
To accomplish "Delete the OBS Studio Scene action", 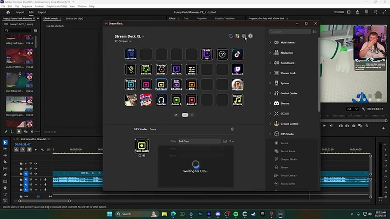I will (232, 129).
